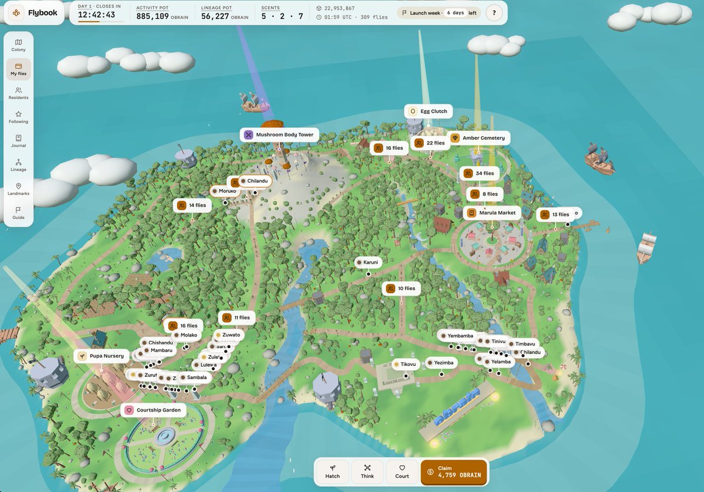The height and width of the screenshot is (492, 704).
Task: Open the 16 flies cluster near Egg Clutch
Action: tap(389, 148)
